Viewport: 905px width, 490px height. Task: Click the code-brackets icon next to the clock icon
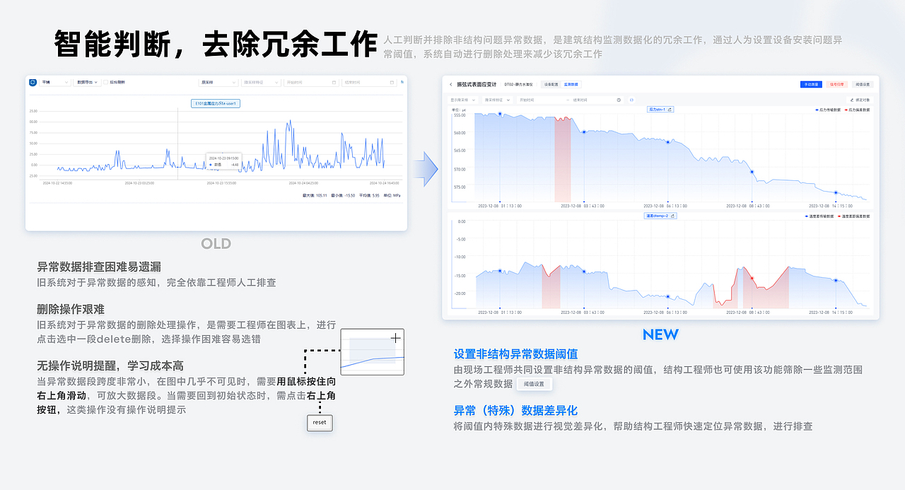tap(631, 100)
